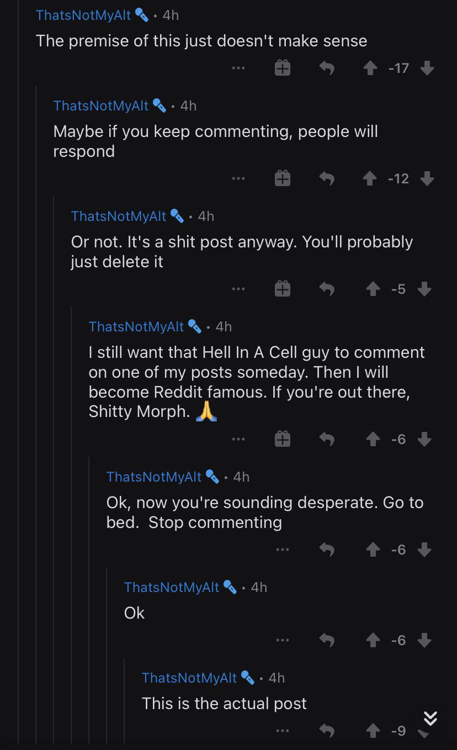Upvote the comment scored -17
The height and width of the screenshot is (750, 457).
click(370, 68)
